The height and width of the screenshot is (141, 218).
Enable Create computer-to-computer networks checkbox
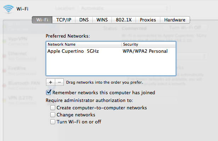53,108
